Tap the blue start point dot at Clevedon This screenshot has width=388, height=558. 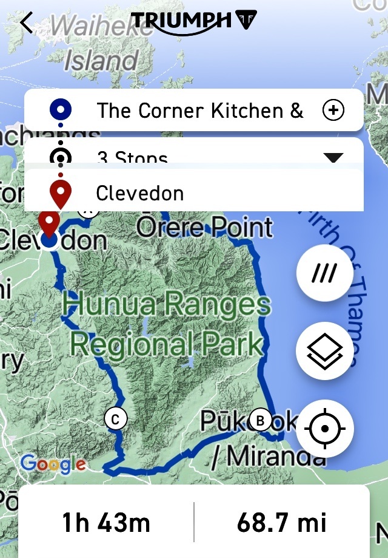[49, 240]
